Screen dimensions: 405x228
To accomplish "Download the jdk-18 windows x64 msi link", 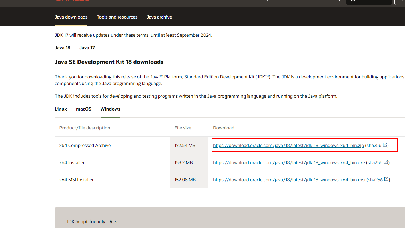I will point(289,180).
